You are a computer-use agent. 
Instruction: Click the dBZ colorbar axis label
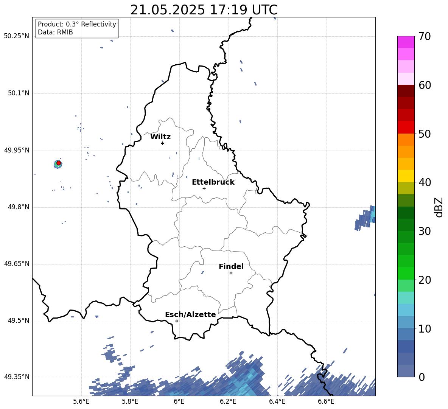(x=439, y=207)
